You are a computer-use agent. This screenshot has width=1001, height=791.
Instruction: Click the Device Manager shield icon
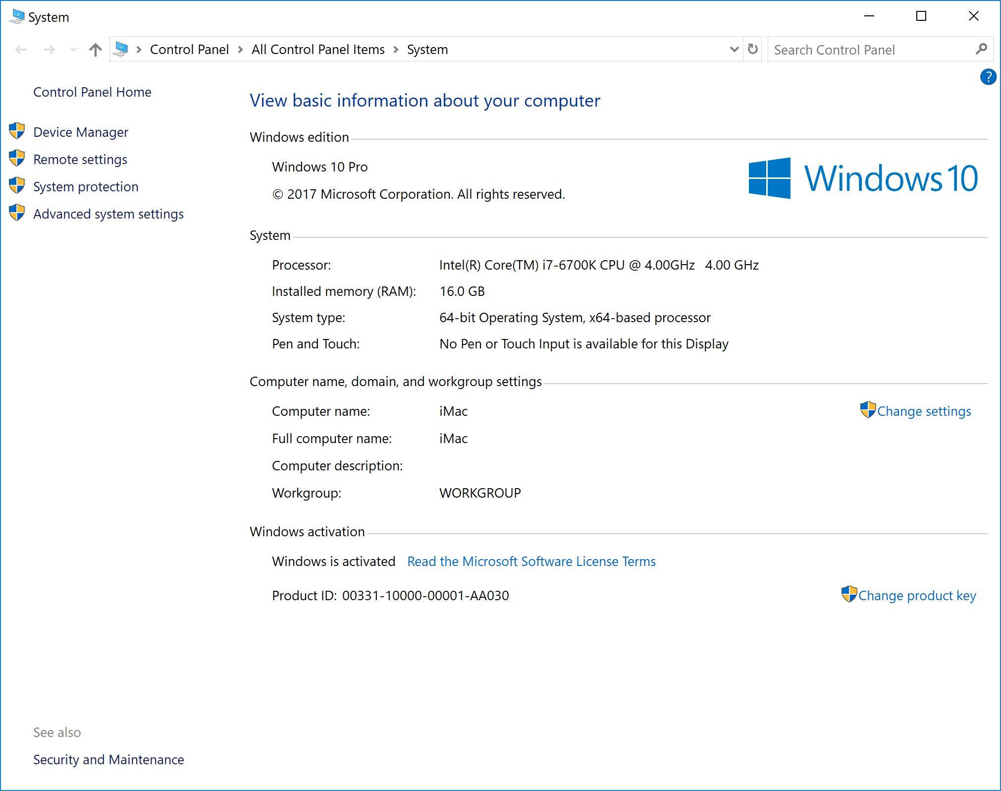(17, 131)
